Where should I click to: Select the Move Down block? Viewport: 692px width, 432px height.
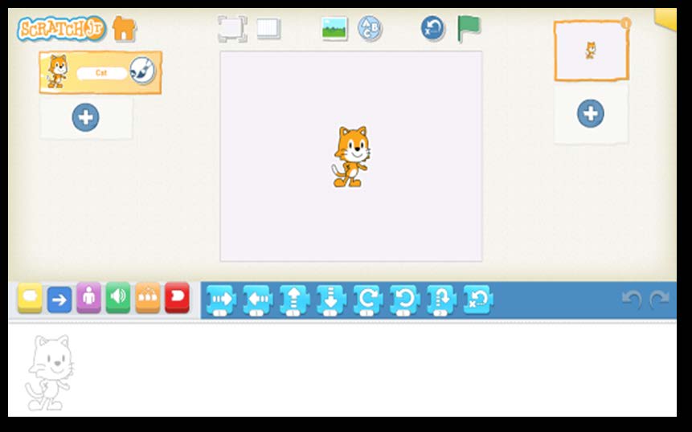[331, 300]
